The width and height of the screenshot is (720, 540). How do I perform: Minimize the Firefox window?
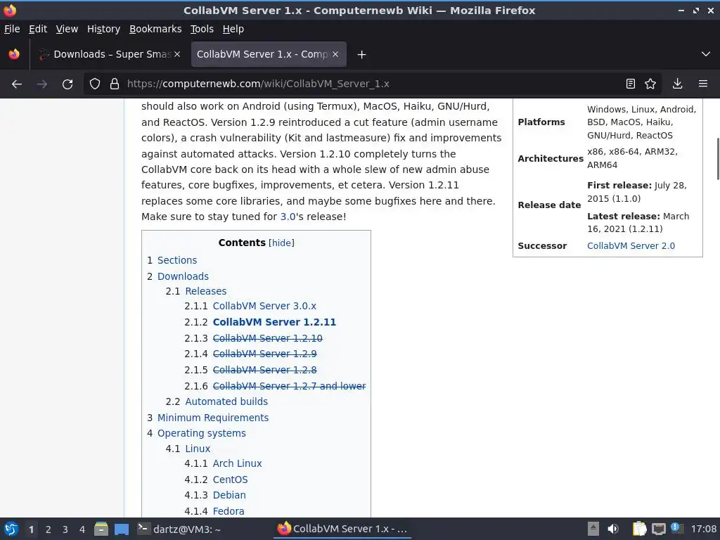681,10
